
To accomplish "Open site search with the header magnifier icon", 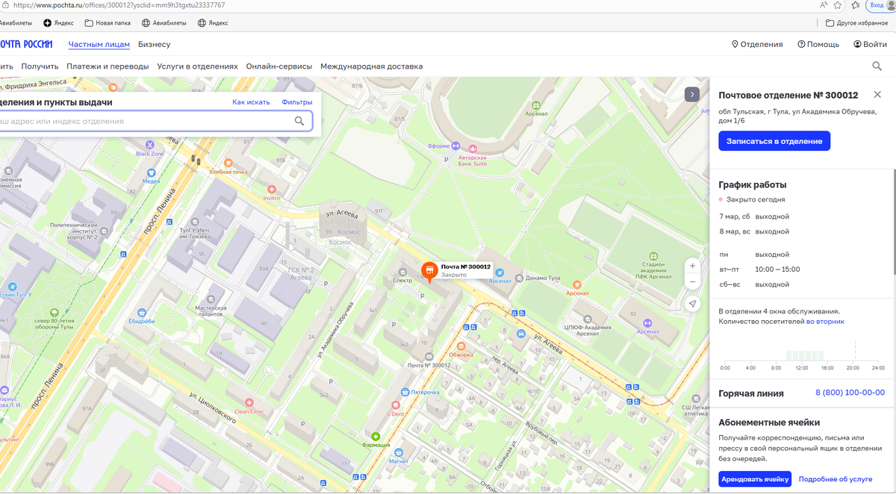I will tap(877, 66).
